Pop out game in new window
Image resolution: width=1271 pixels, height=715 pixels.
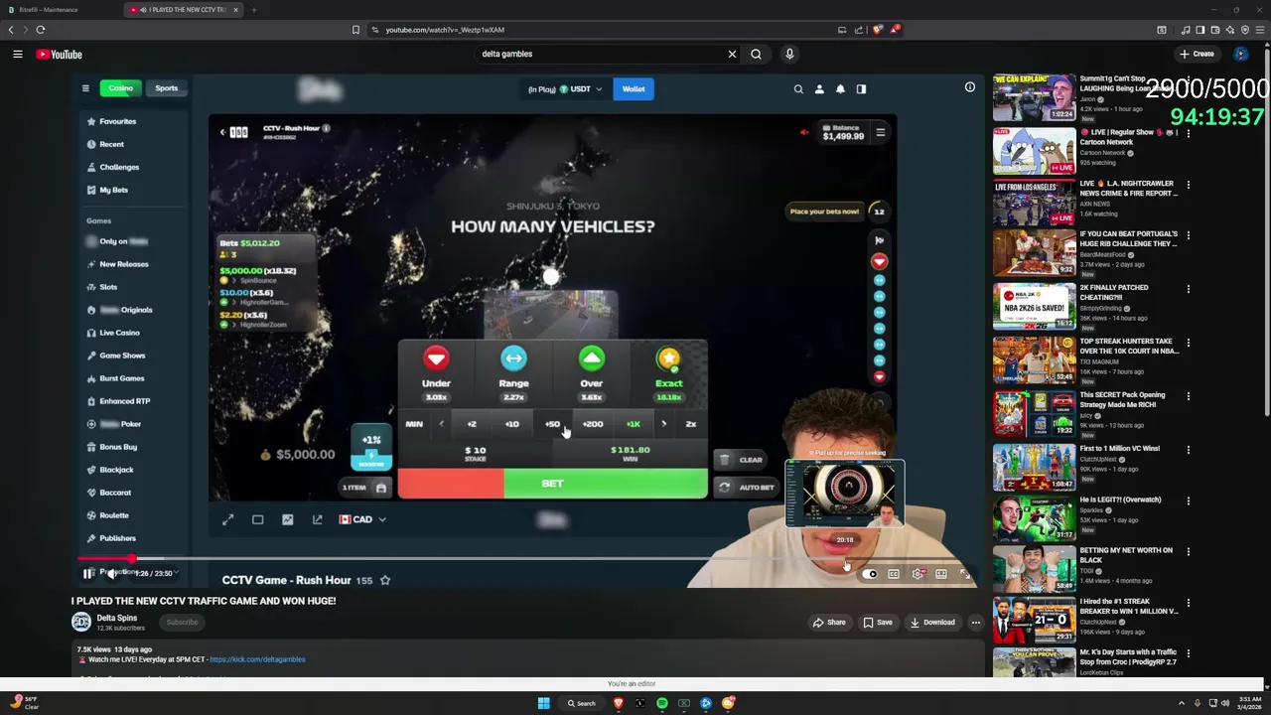point(317,519)
